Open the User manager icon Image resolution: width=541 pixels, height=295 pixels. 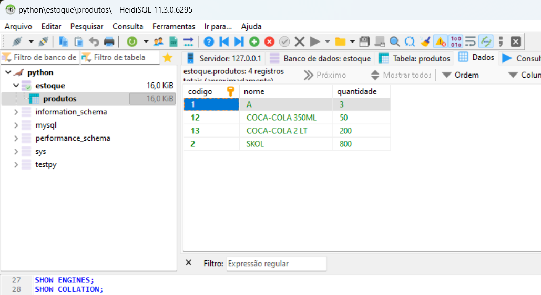tap(158, 41)
